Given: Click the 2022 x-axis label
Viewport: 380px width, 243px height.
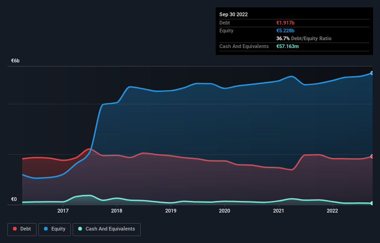Looking at the screenshot, I should 332,211.
